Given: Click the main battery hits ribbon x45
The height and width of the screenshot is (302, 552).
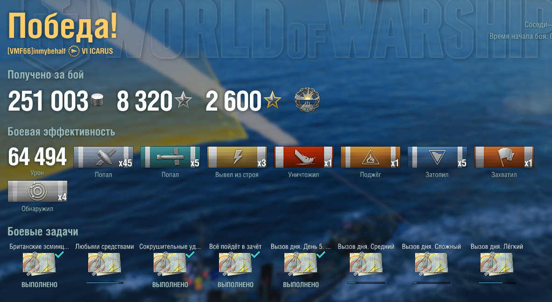Looking at the screenshot, I should pos(103,157).
